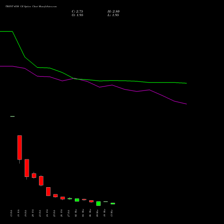Image resolution: width=224 pixels, height=224 pixels.
Task: Select the 18 Feb date label
Action: pos(18,213)
